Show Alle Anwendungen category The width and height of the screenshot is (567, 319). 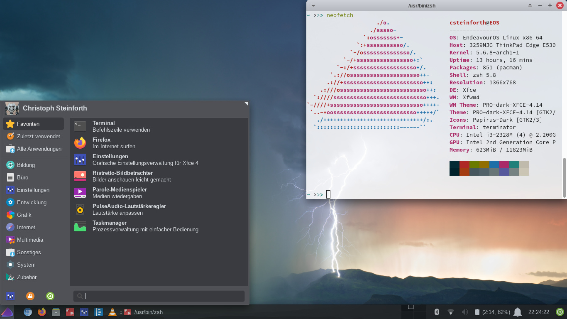(33, 149)
